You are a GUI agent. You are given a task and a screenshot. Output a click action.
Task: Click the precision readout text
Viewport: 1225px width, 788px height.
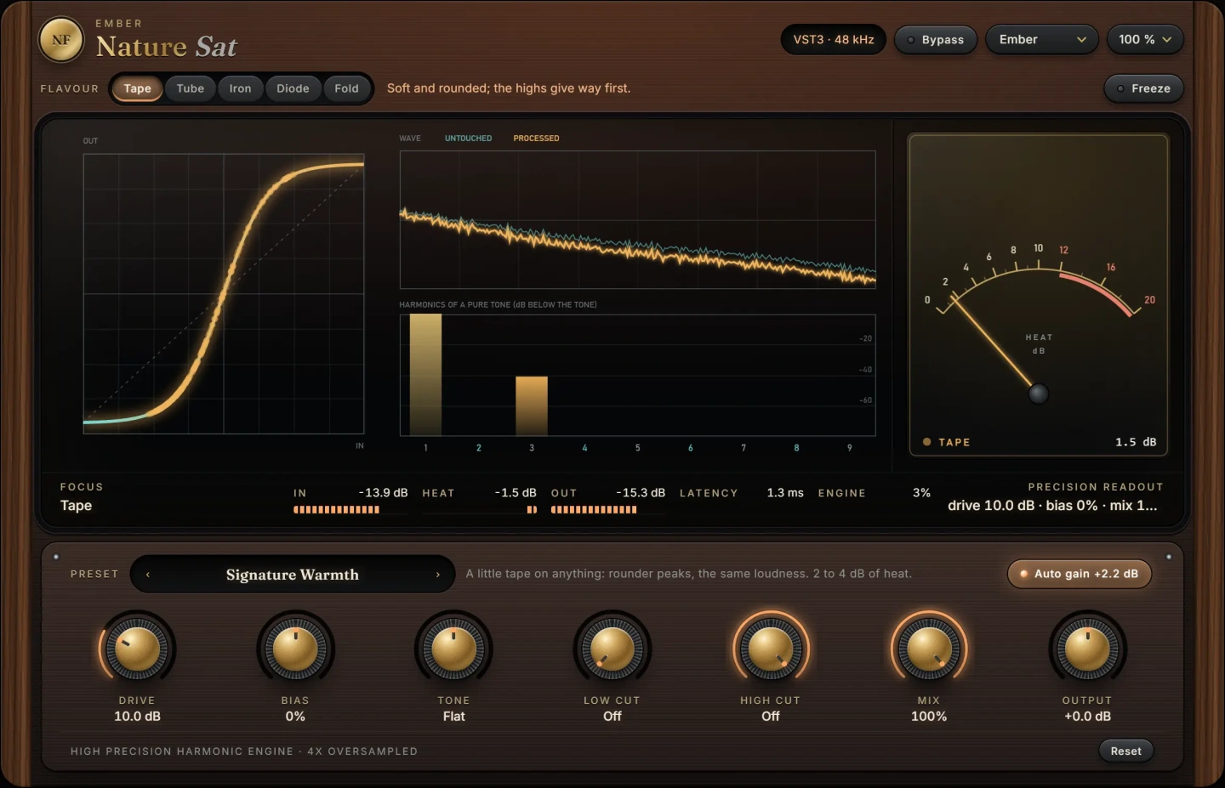click(x=1052, y=506)
